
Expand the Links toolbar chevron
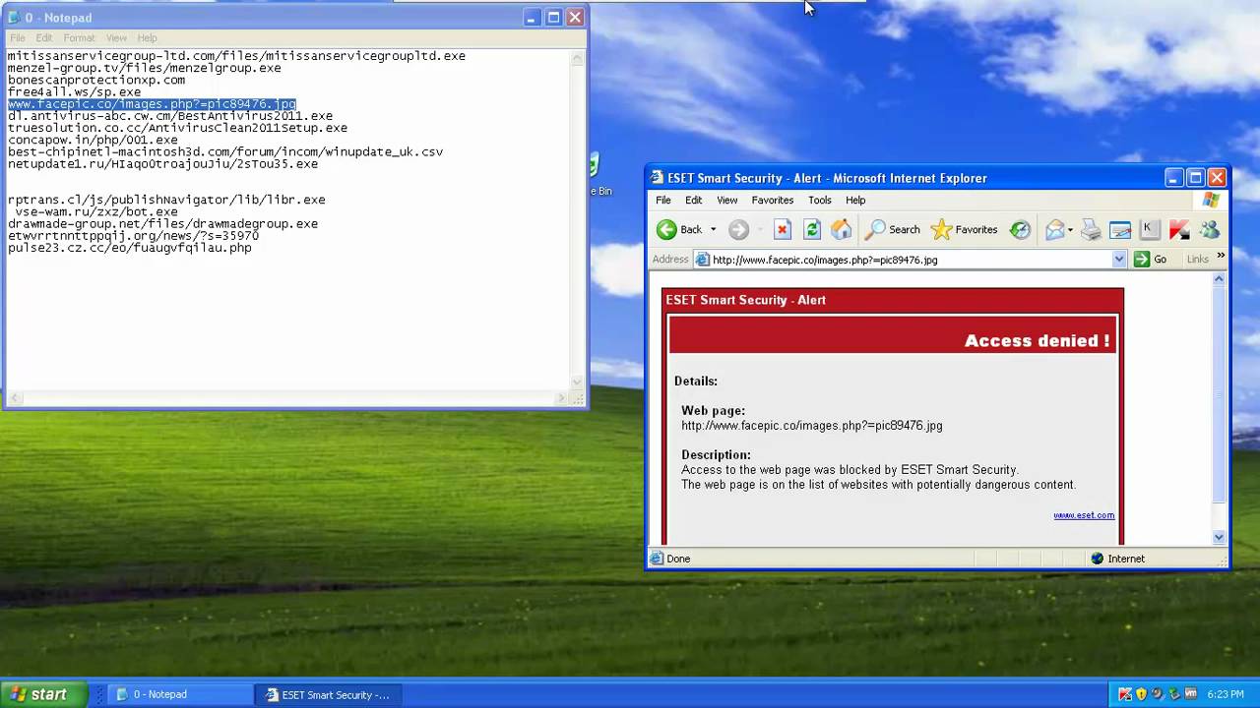[1222, 256]
